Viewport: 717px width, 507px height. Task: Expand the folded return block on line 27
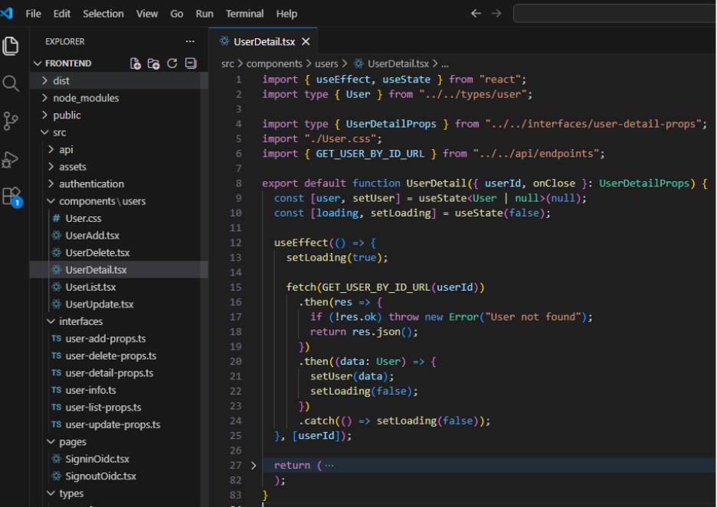tap(254, 465)
